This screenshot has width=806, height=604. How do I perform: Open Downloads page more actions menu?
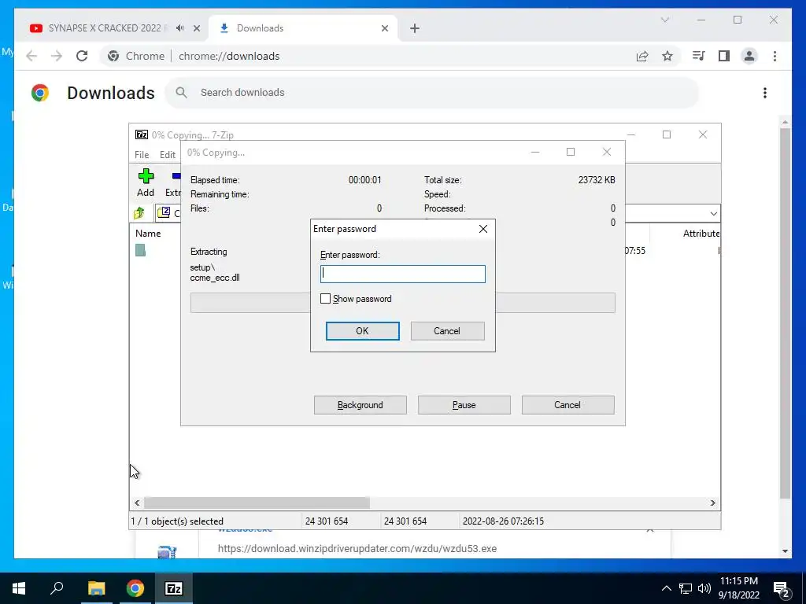765,93
